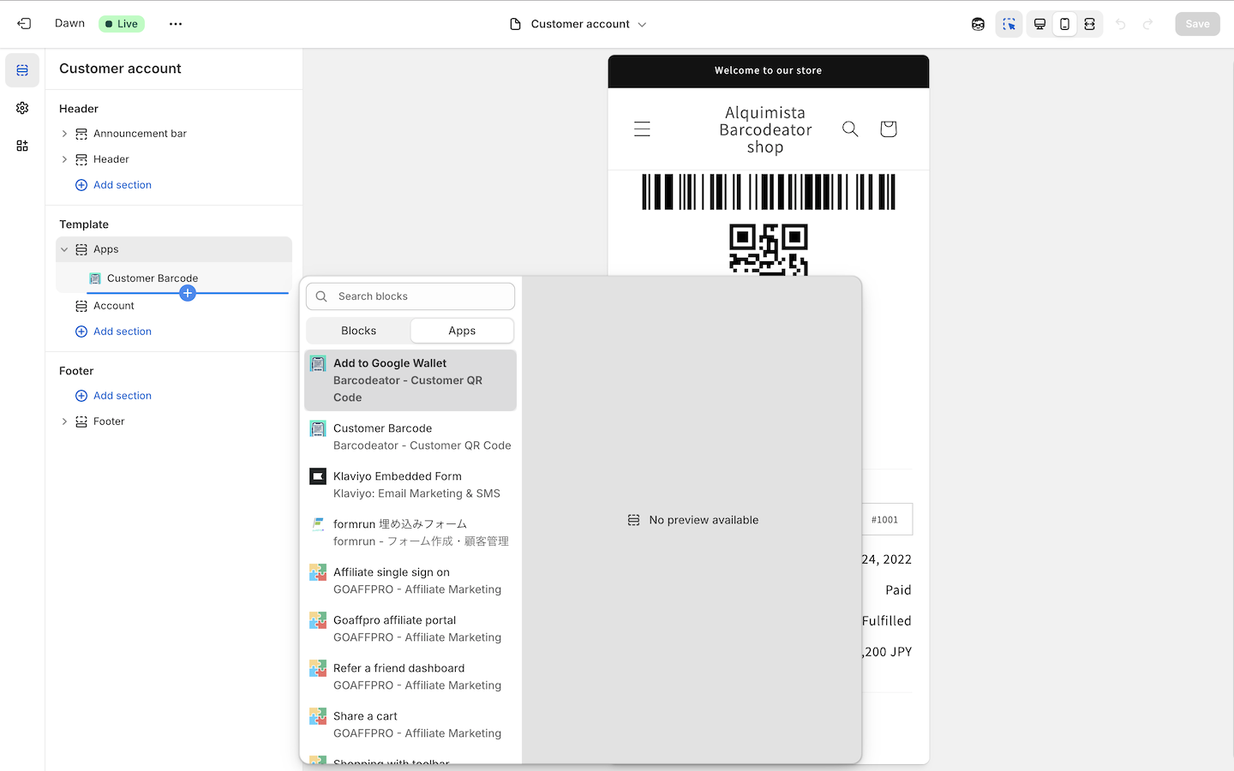Choose Add to Google Wallet block
This screenshot has width=1234, height=771.
410,380
